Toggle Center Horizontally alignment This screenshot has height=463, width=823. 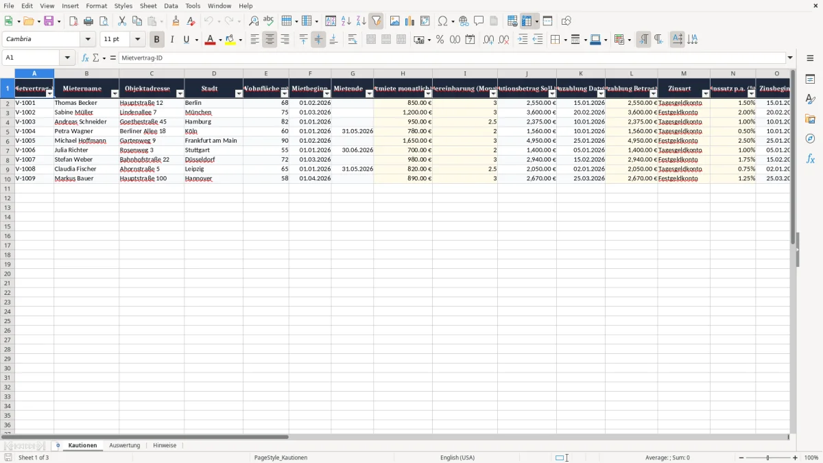click(270, 40)
